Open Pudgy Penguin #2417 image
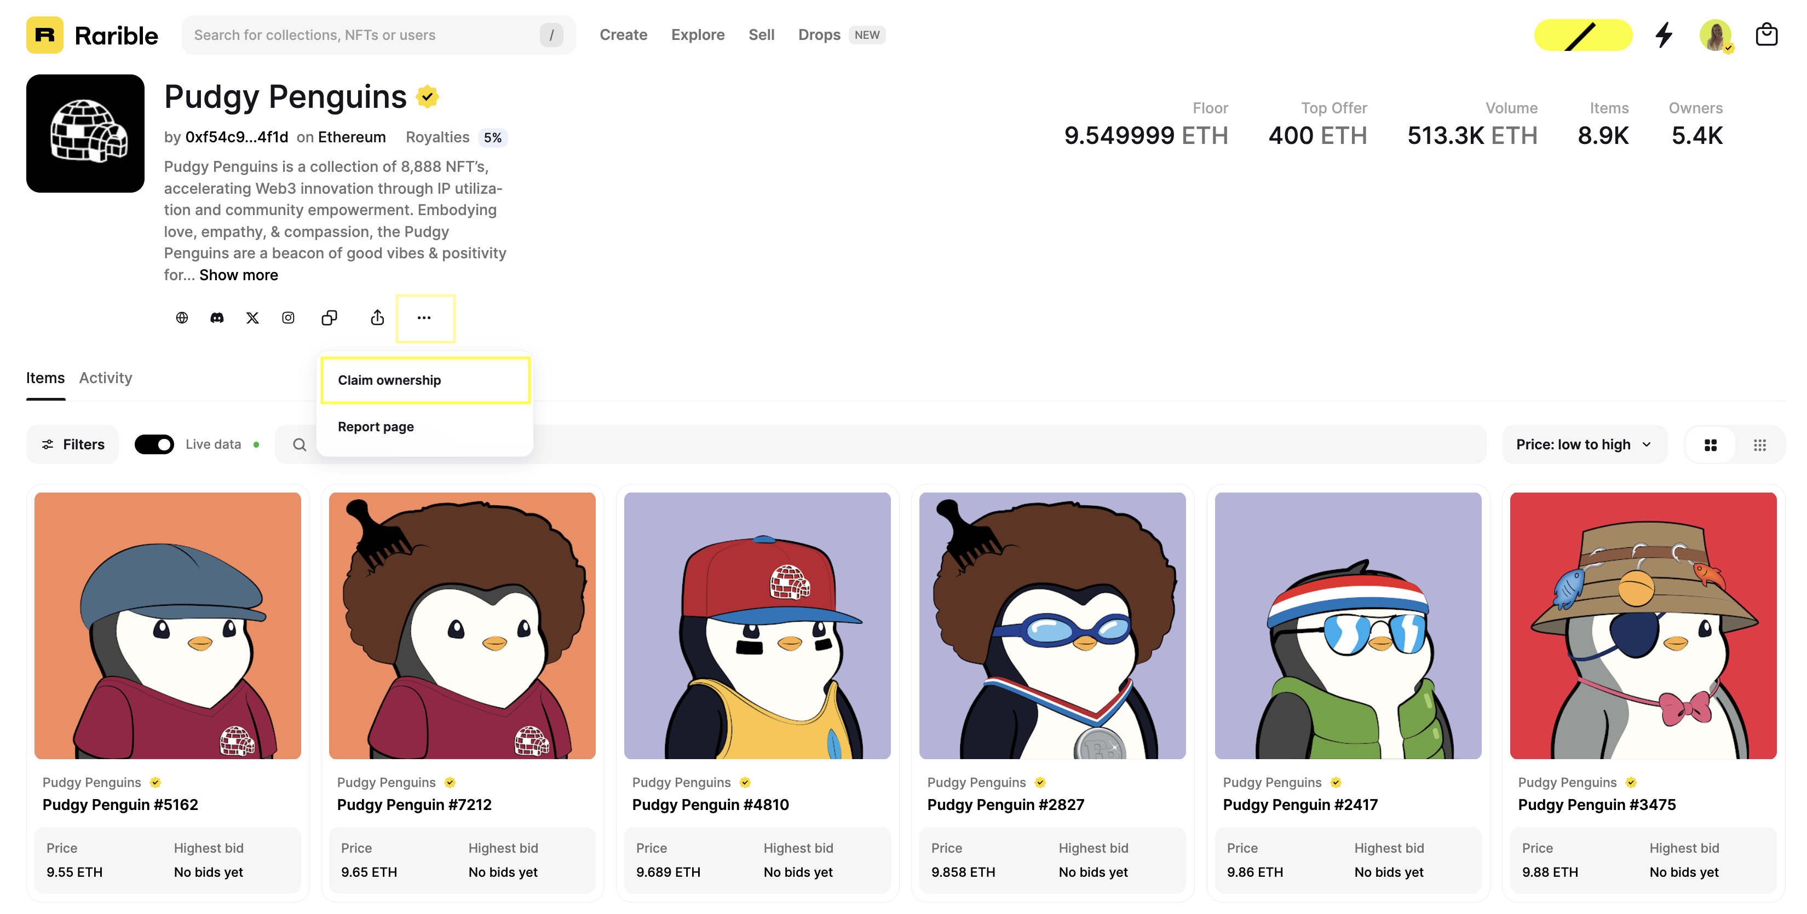1807x914 pixels. [x=1348, y=625]
